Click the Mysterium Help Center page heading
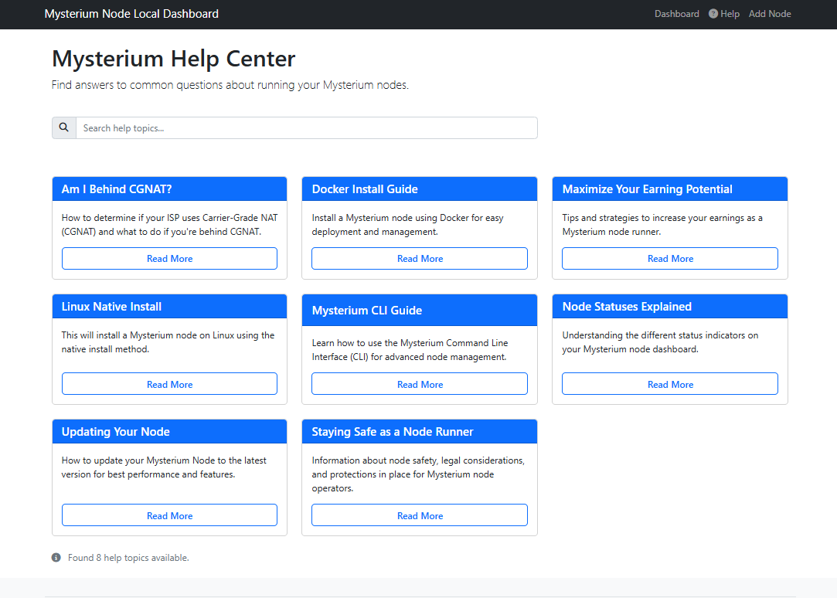The width and height of the screenshot is (837, 598). pyautogui.click(x=173, y=59)
